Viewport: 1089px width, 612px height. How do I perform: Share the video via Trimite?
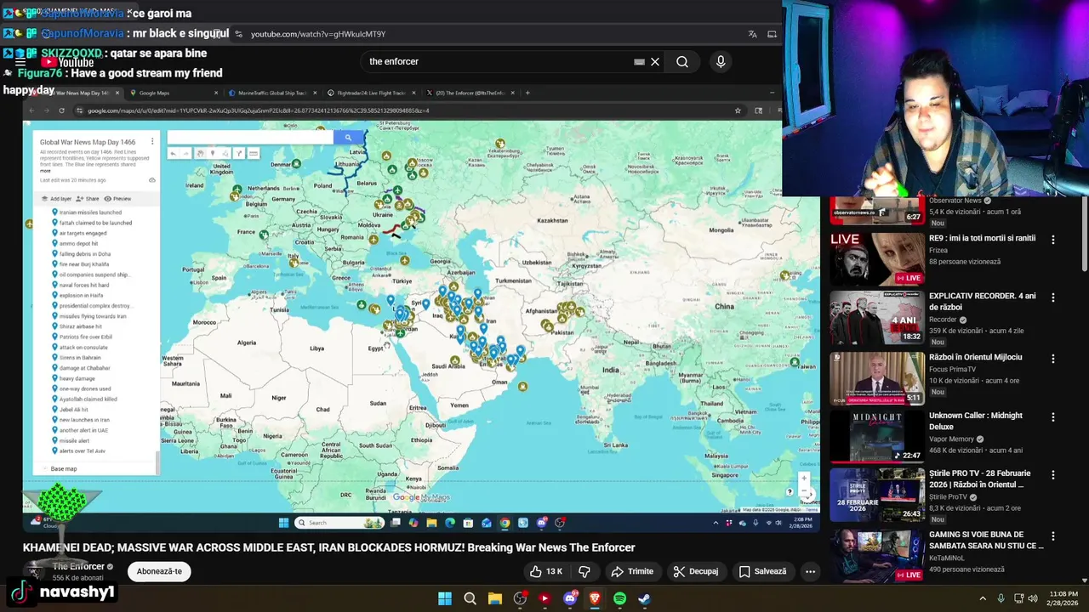(x=632, y=572)
